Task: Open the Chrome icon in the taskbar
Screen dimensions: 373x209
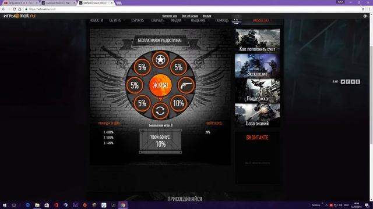Action: click(123, 205)
